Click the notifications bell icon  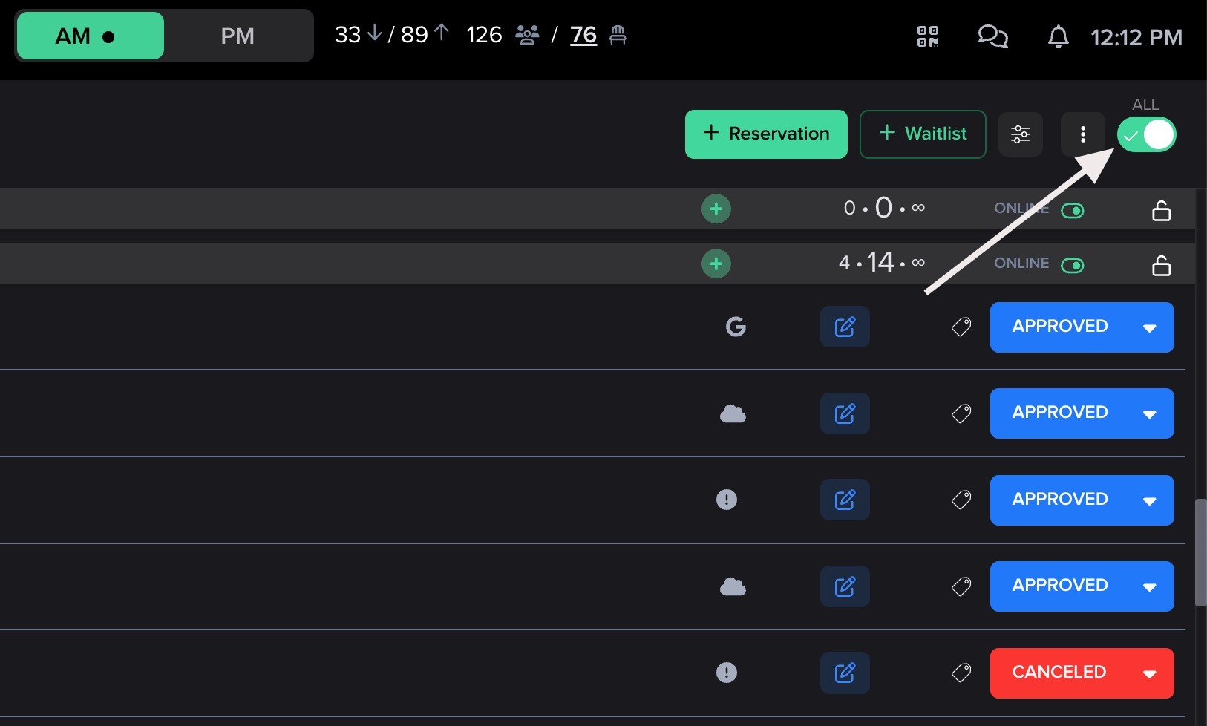pos(1058,36)
